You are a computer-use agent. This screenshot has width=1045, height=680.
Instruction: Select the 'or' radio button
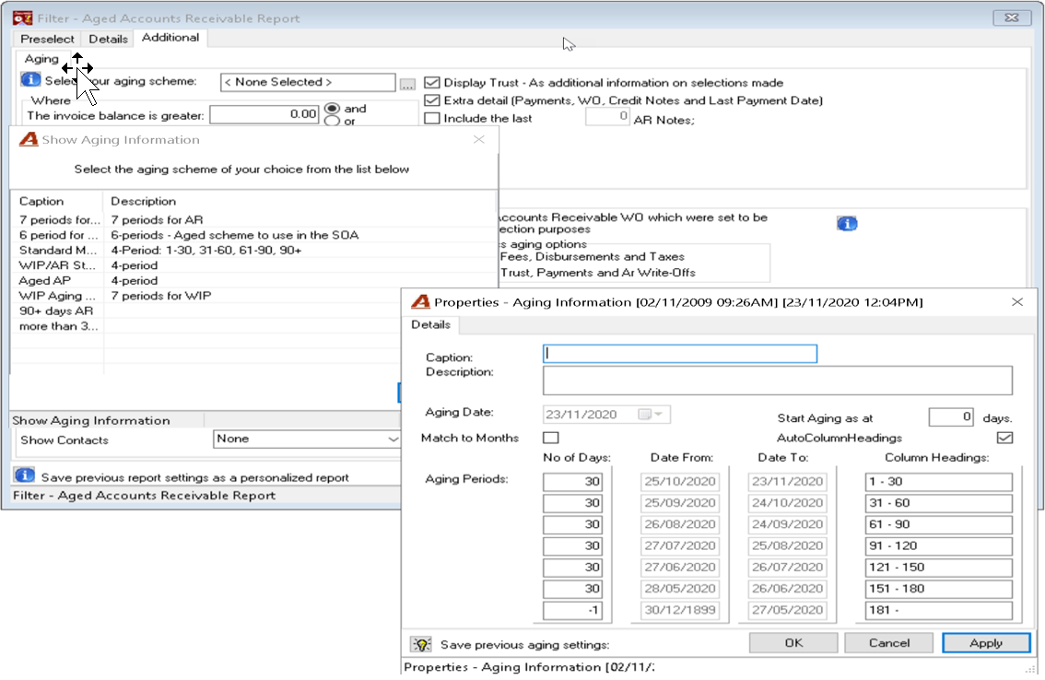tap(332, 122)
